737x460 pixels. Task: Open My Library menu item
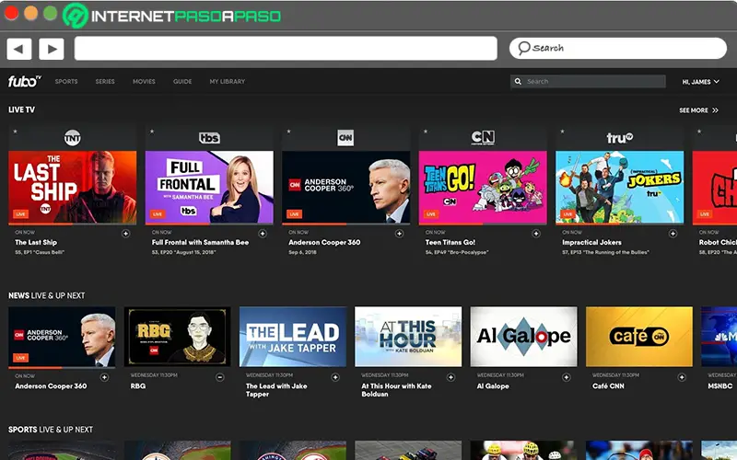(228, 81)
